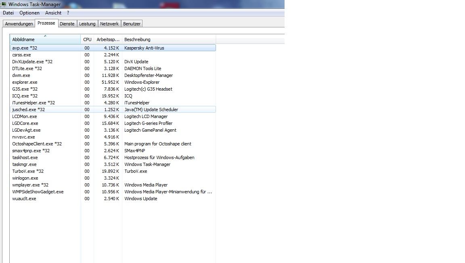Click Hostprozess für Windows-Aufgaben description
Screen dimensions: 465x263
click(159, 157)
